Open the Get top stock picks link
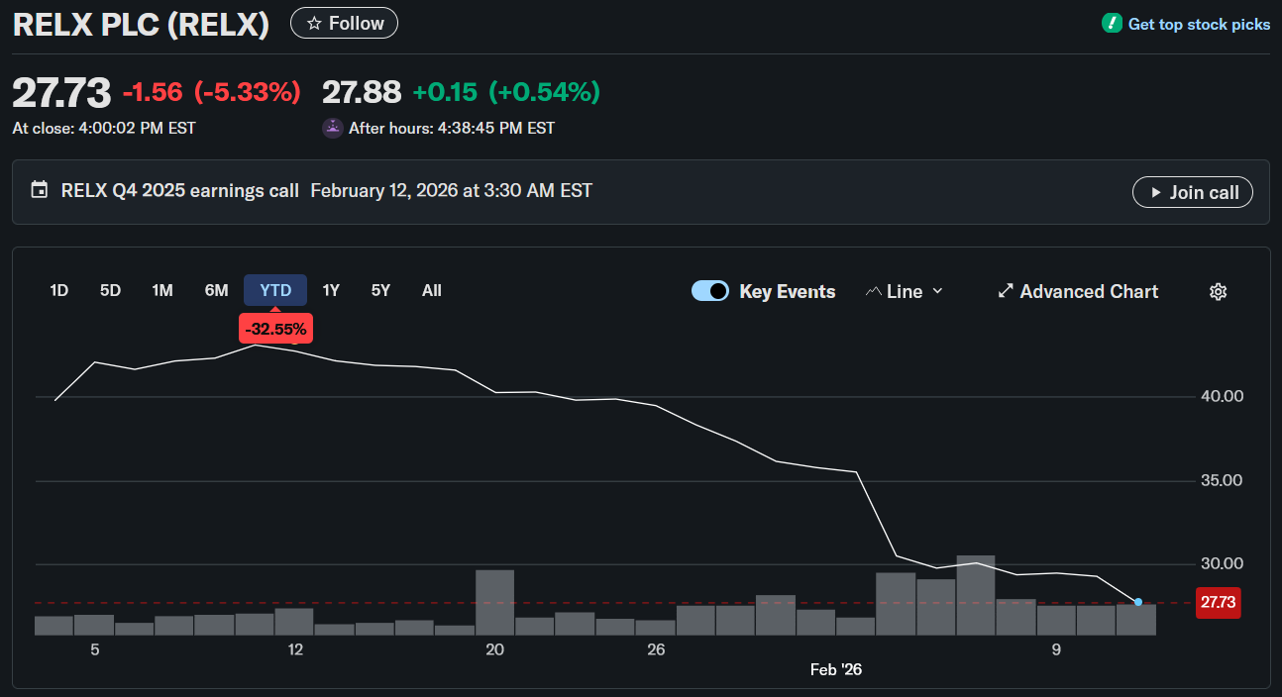The width and height of the screenshot is (1282, 697). (1199, 23)
